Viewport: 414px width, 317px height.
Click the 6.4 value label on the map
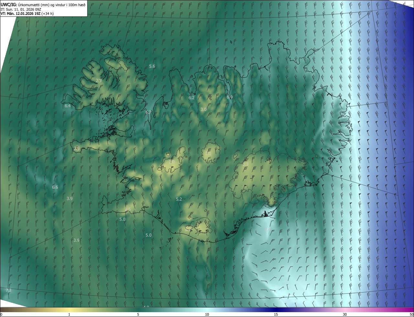pos(68,106)
